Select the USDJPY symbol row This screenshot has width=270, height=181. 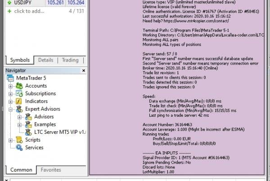[x=45, y=2]
